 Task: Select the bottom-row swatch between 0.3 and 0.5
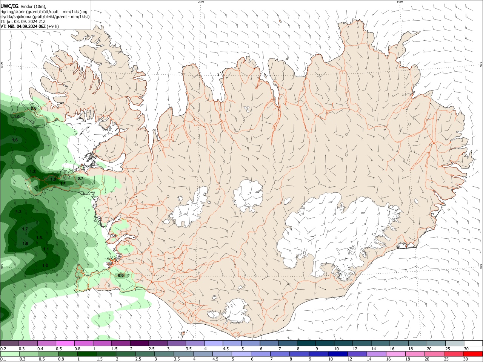(x=29, y=354)
